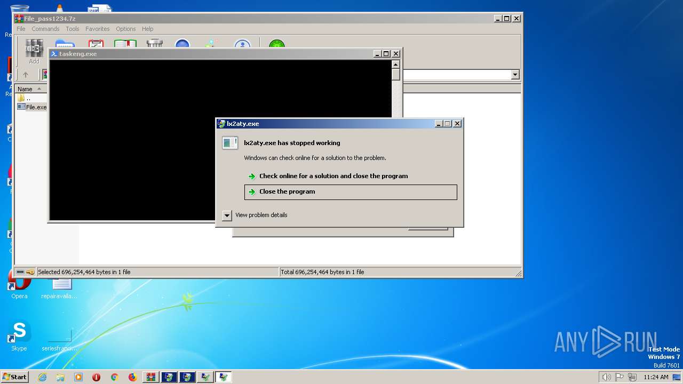Click the drive and key icon in WinRAR status bar
Image resolution: width=683 pixels, height=384 pixels.
[x=26, y=272]
